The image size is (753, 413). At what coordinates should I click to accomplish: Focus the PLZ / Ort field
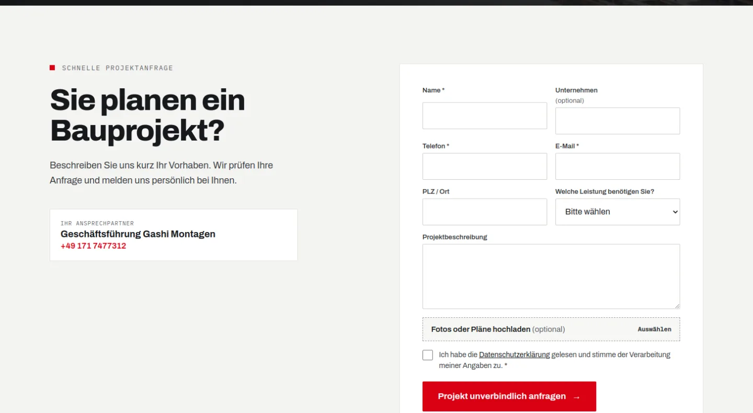pyautogui.click(x=485, y=212)
